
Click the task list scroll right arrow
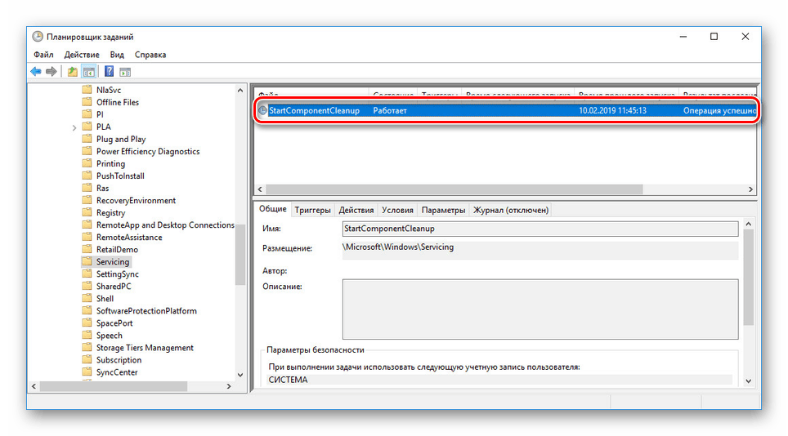tap(751, 189)
